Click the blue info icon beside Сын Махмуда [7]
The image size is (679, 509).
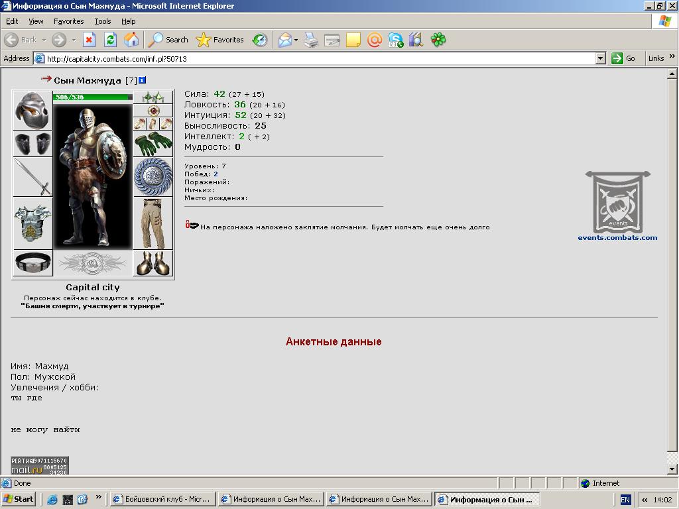(x=142, y=80)
